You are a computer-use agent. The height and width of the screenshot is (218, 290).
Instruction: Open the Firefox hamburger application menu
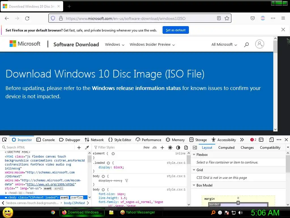tap(283, 18)
